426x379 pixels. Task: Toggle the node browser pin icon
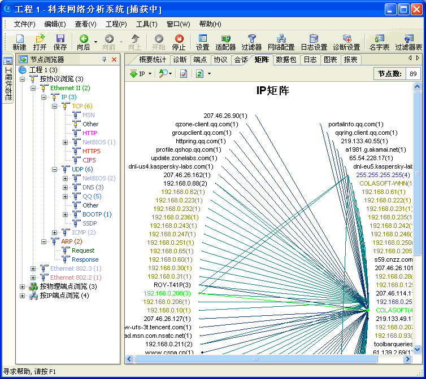pyautogui.click(x=104, y=59)
